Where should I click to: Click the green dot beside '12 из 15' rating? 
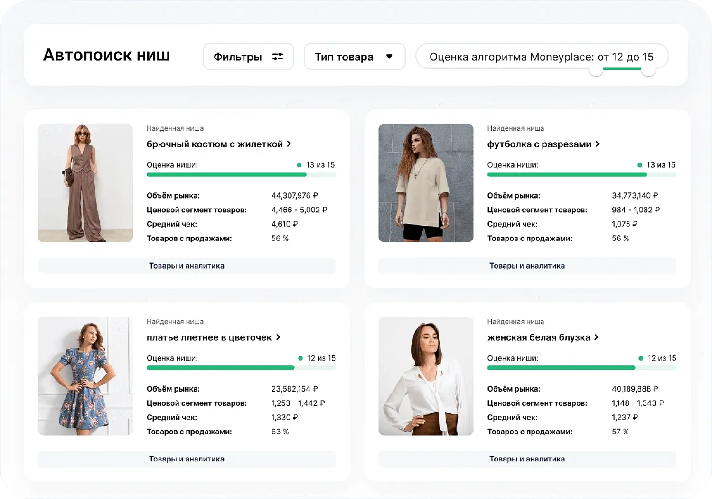[x=301, y=358]
